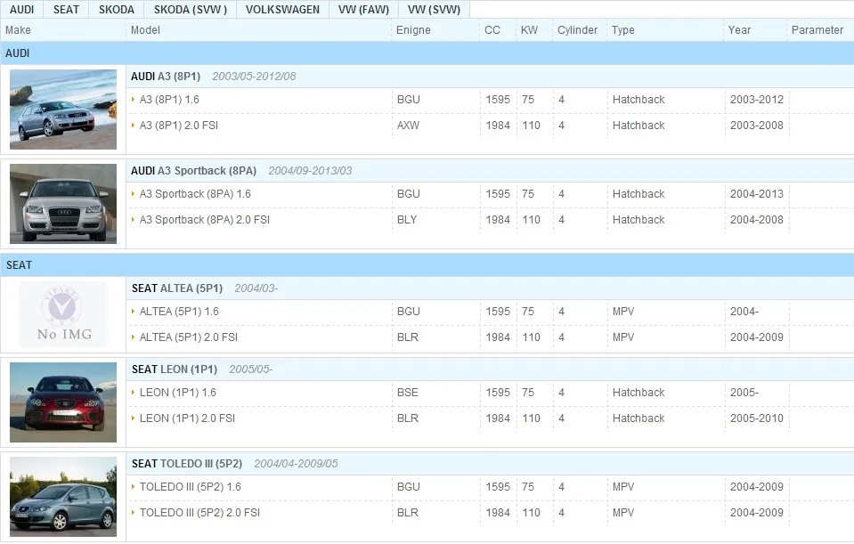Click date range 2003/05-2012/08
The image size is (854, 544).
point(254,77)
